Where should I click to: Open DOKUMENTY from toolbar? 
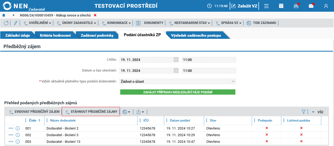(150, 23)
